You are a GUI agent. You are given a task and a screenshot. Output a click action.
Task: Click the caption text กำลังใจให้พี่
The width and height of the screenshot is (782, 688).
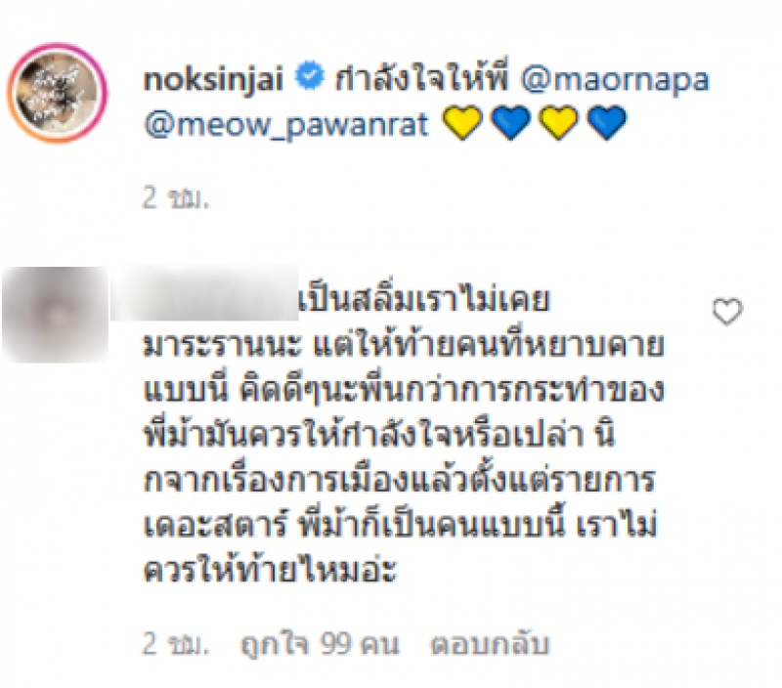(421, 79)
